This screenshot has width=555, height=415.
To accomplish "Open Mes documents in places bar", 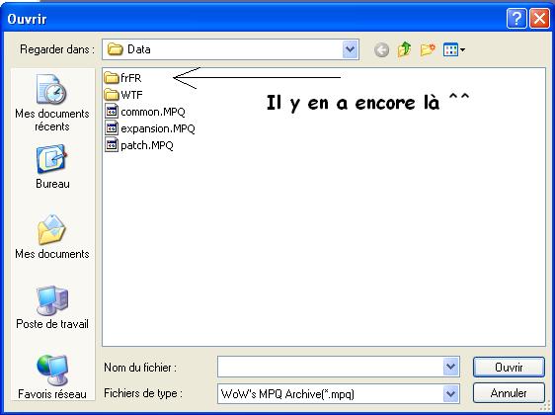I will (x=52, y=236).
